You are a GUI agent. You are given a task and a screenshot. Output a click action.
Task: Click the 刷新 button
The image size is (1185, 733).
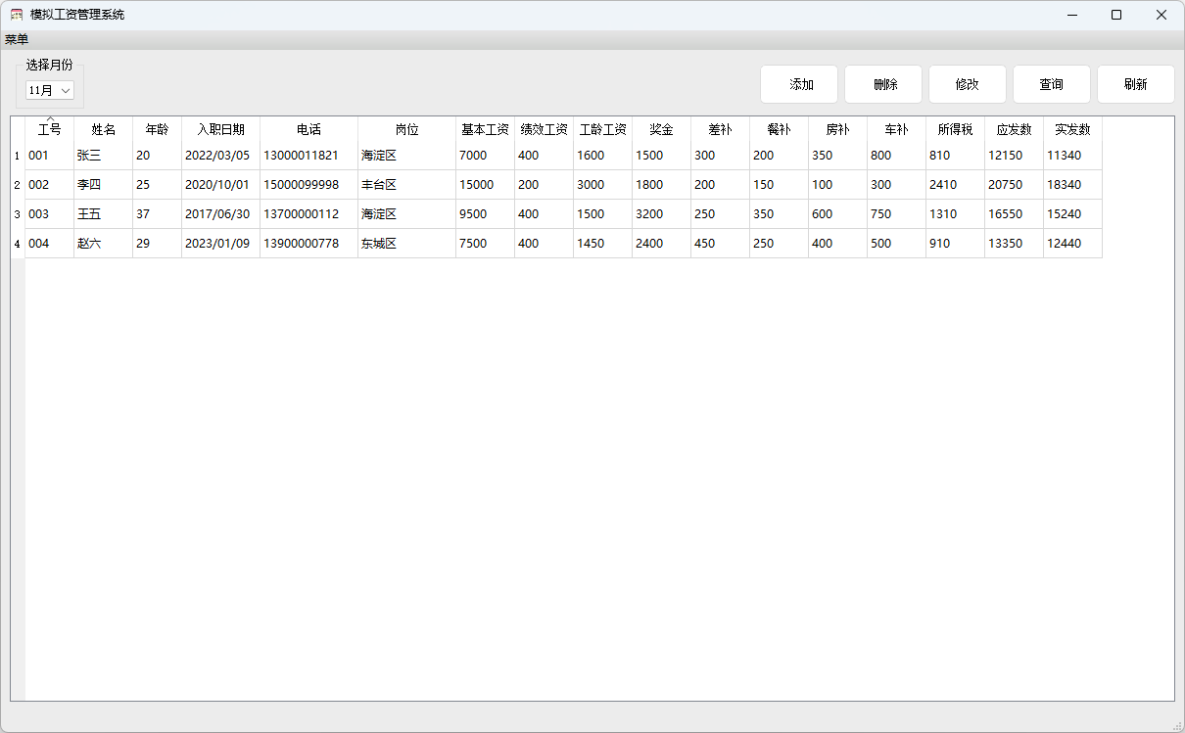pyautogui.click(x=1136, y=84)
